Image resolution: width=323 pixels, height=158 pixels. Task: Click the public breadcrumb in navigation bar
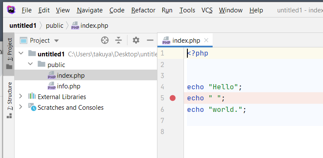[x=55, y=26]
